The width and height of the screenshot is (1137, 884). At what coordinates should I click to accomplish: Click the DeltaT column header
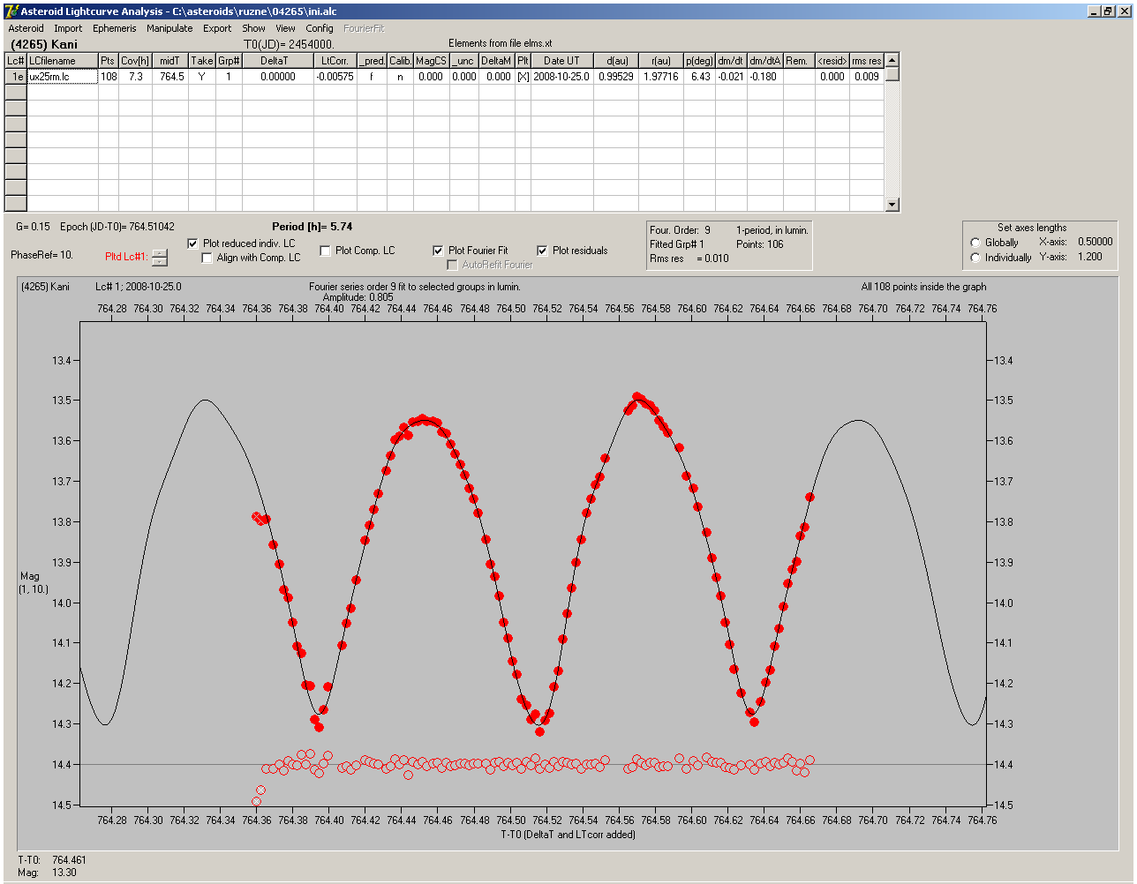(278, 61)
